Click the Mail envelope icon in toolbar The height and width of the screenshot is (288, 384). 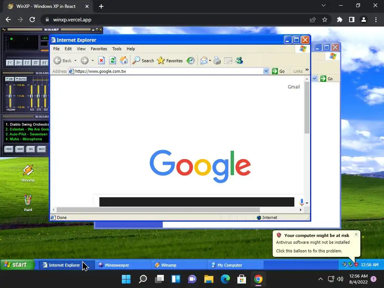point(204,60)
